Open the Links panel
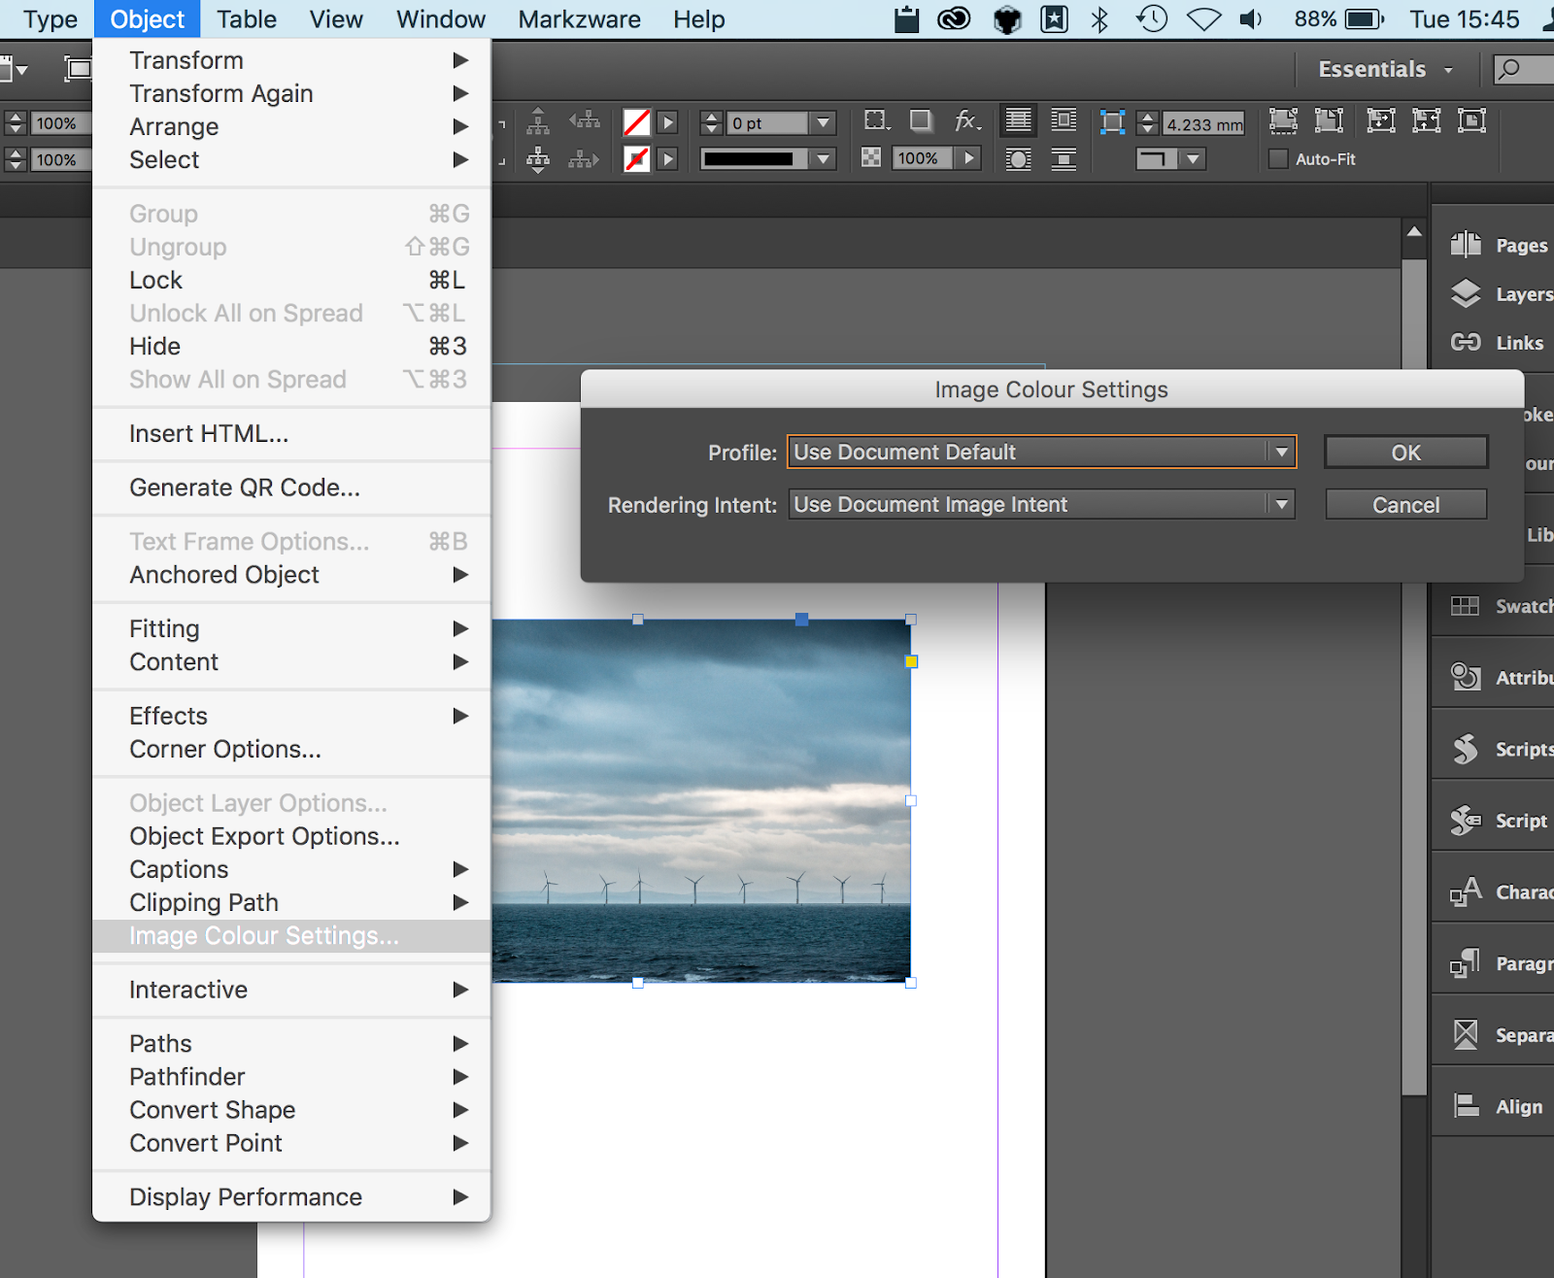Image resolution: width=1554 pixels, height=1278 pixels. point(1496,343)
